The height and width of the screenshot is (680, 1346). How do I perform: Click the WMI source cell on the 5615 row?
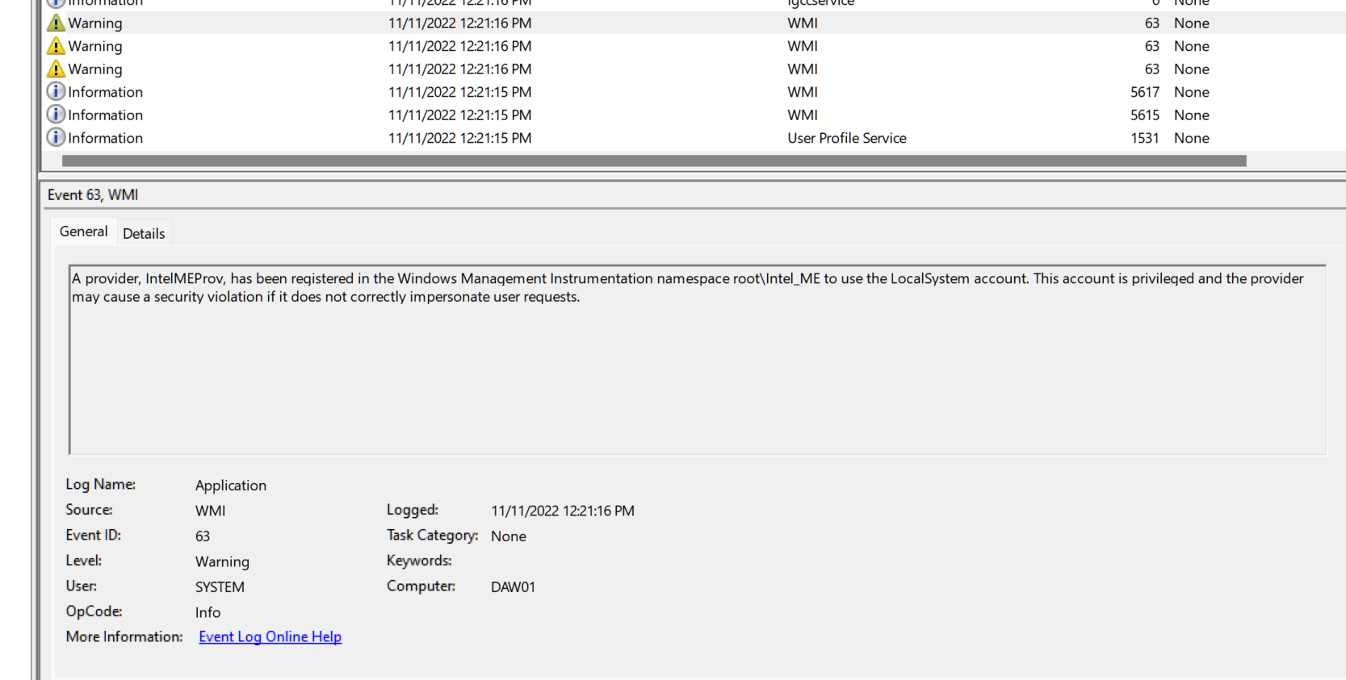coord(803,115)
